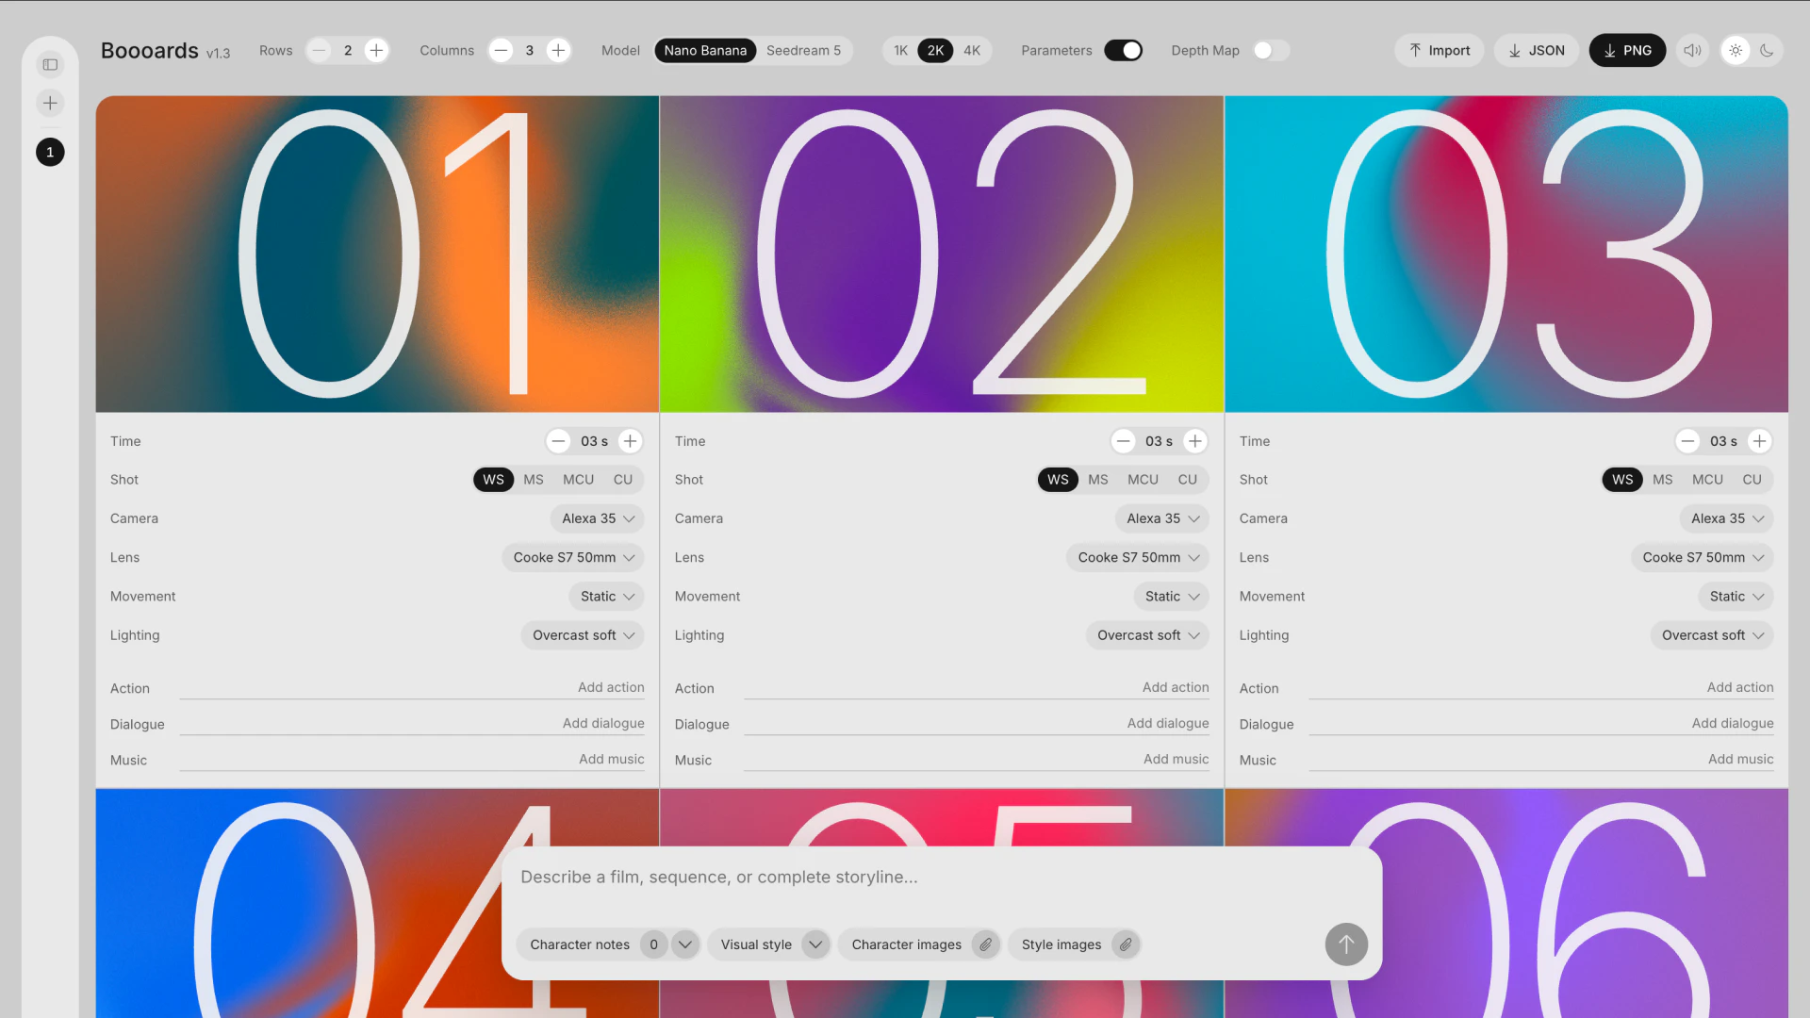Open Camera dropdown for panel 01
Image resolution: width=1810 pixels, height=1018 pixels.
(x=598, y=518)
